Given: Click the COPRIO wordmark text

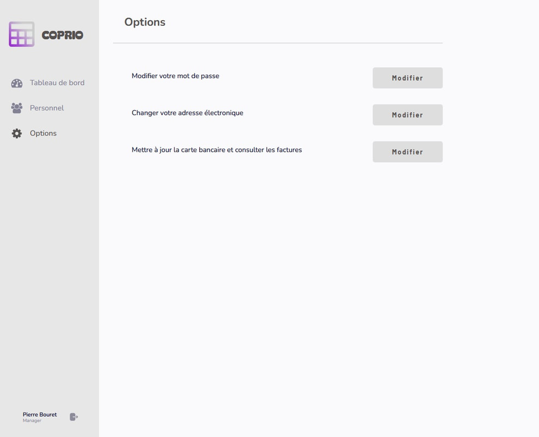Looking at the screenshot, I should 62,36.
